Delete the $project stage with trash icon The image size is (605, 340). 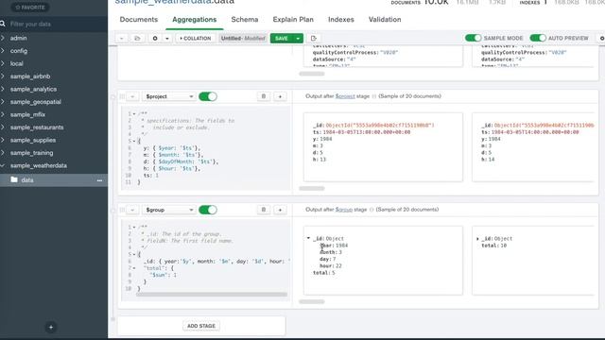pos(264,96)
